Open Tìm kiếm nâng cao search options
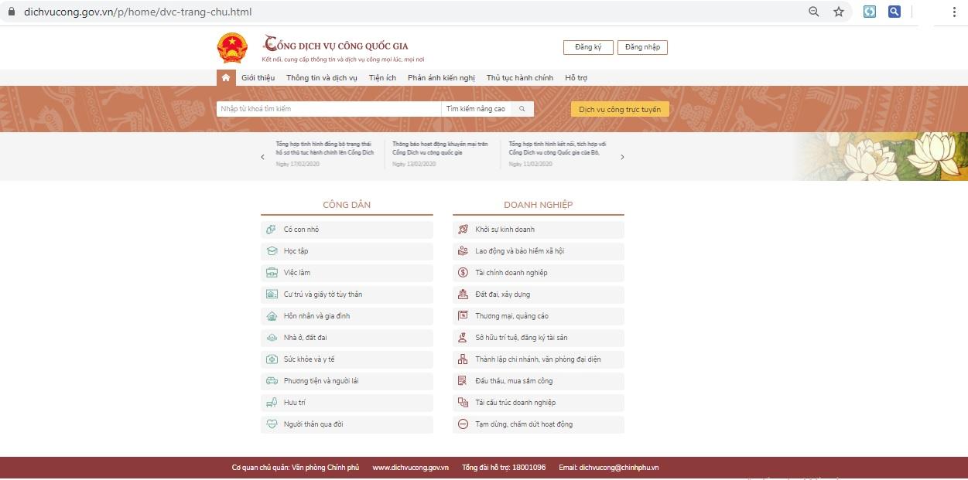 coord(475,109)
